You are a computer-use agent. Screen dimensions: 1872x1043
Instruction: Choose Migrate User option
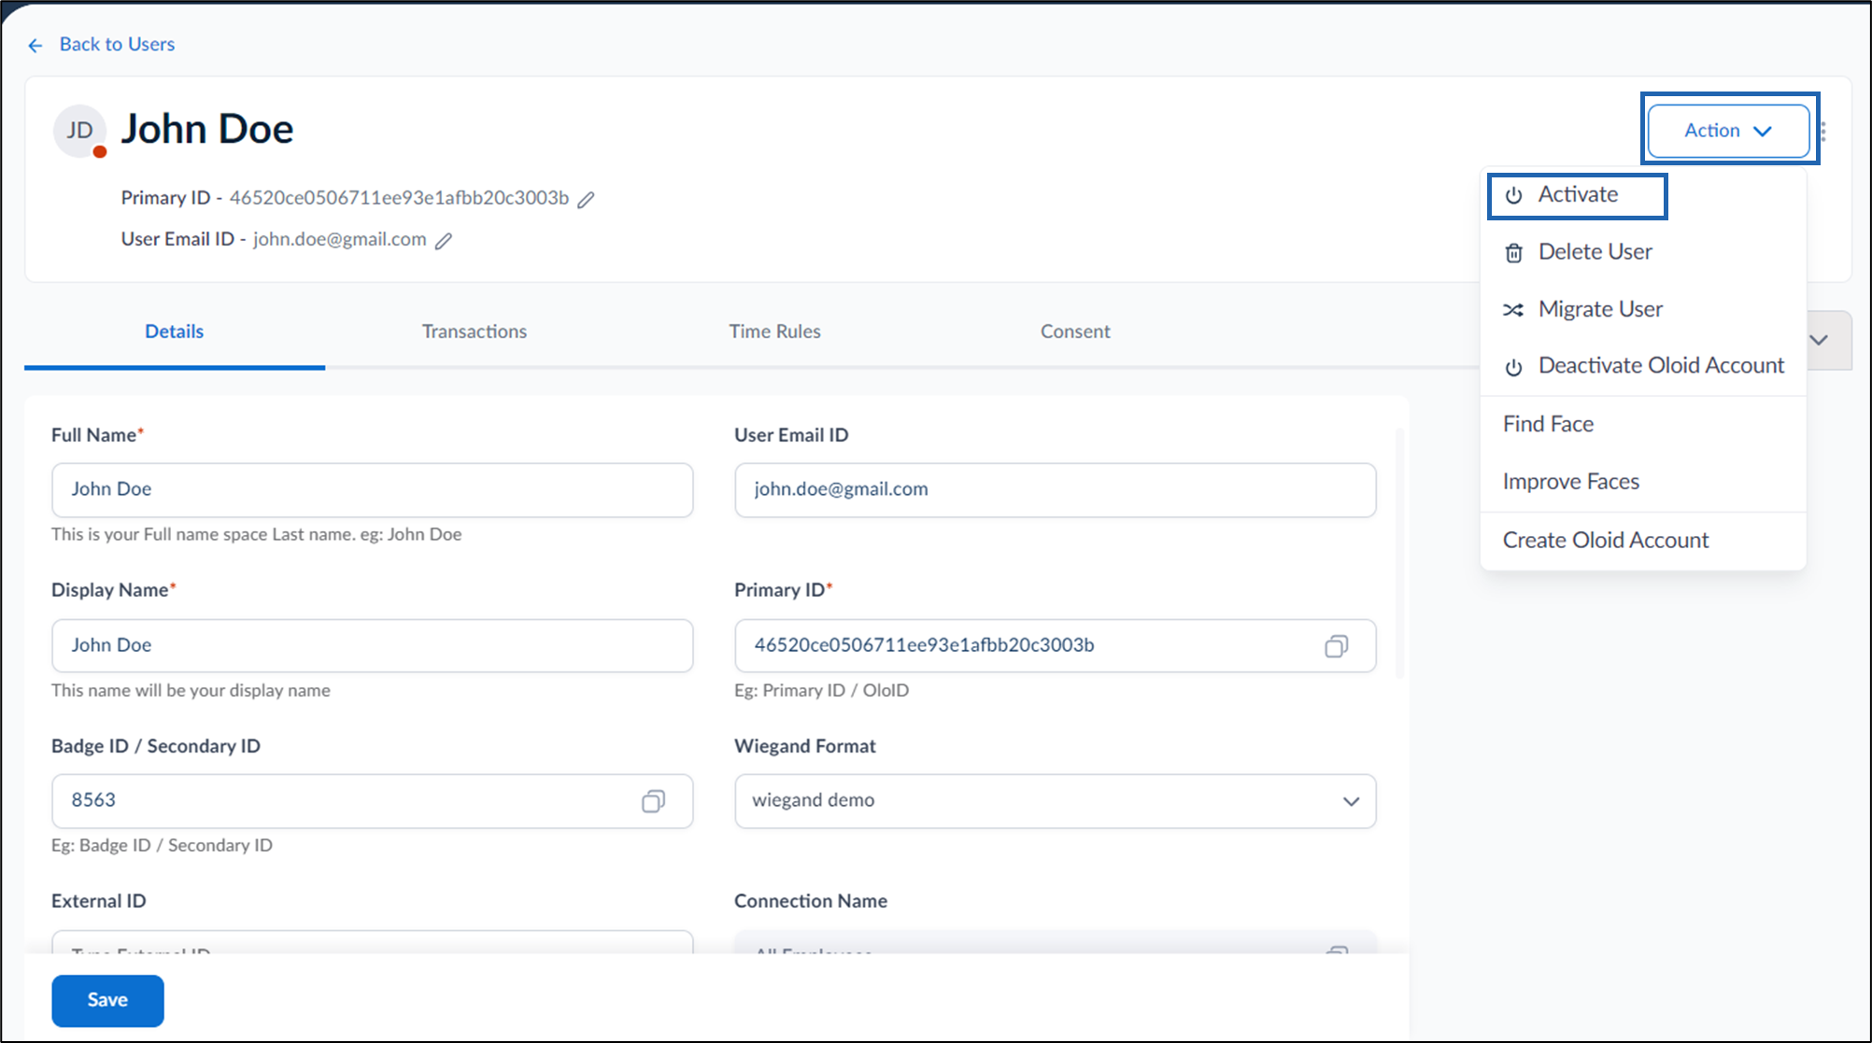click(1643, 309)
